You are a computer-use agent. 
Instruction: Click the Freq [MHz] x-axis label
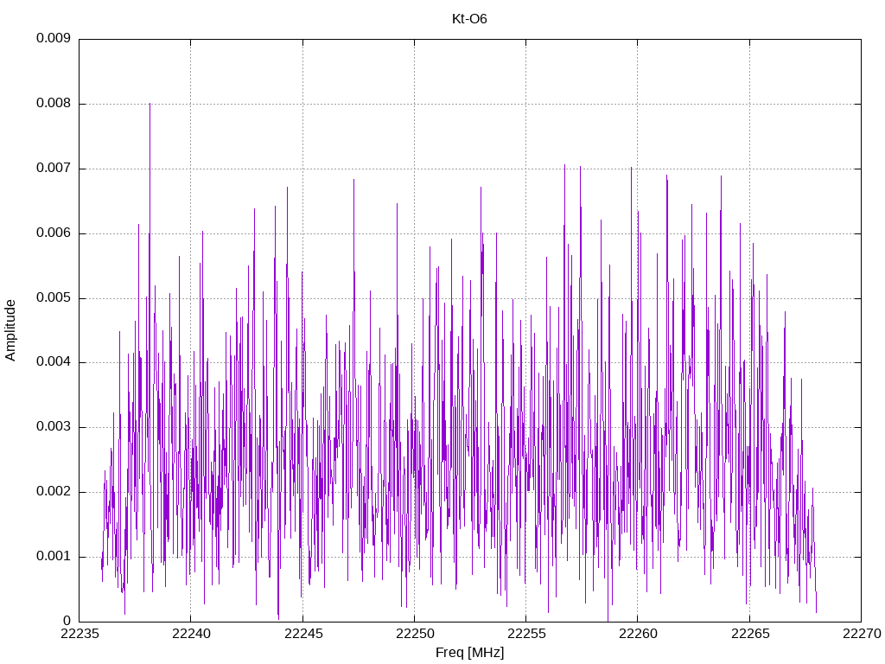pos(469,653)
